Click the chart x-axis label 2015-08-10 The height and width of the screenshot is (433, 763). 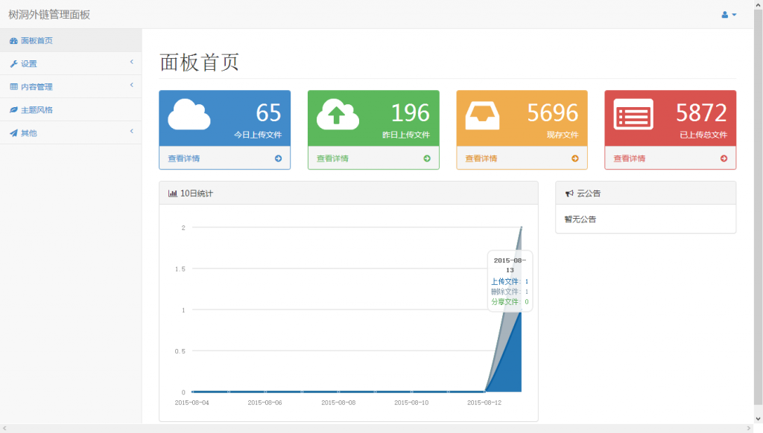click(x=411, y=402)
